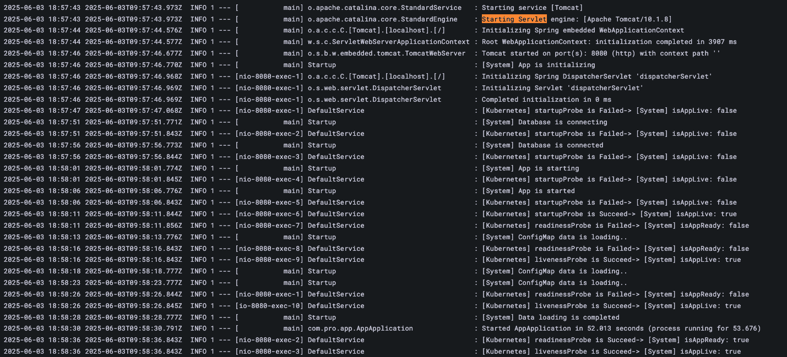Image resolution: width=787 pixels, height=357 pixels.
Task: Click the "com.pro.app.AppApplication" logger name
Action: tap(360, 328)
